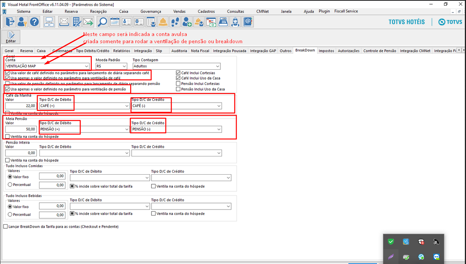Click the help question mark icon
466x264 pixels.
pos(34,22)
